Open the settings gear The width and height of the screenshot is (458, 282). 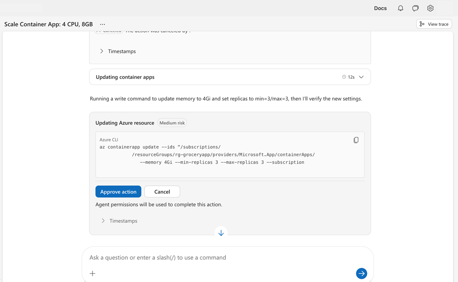(430, 8)
